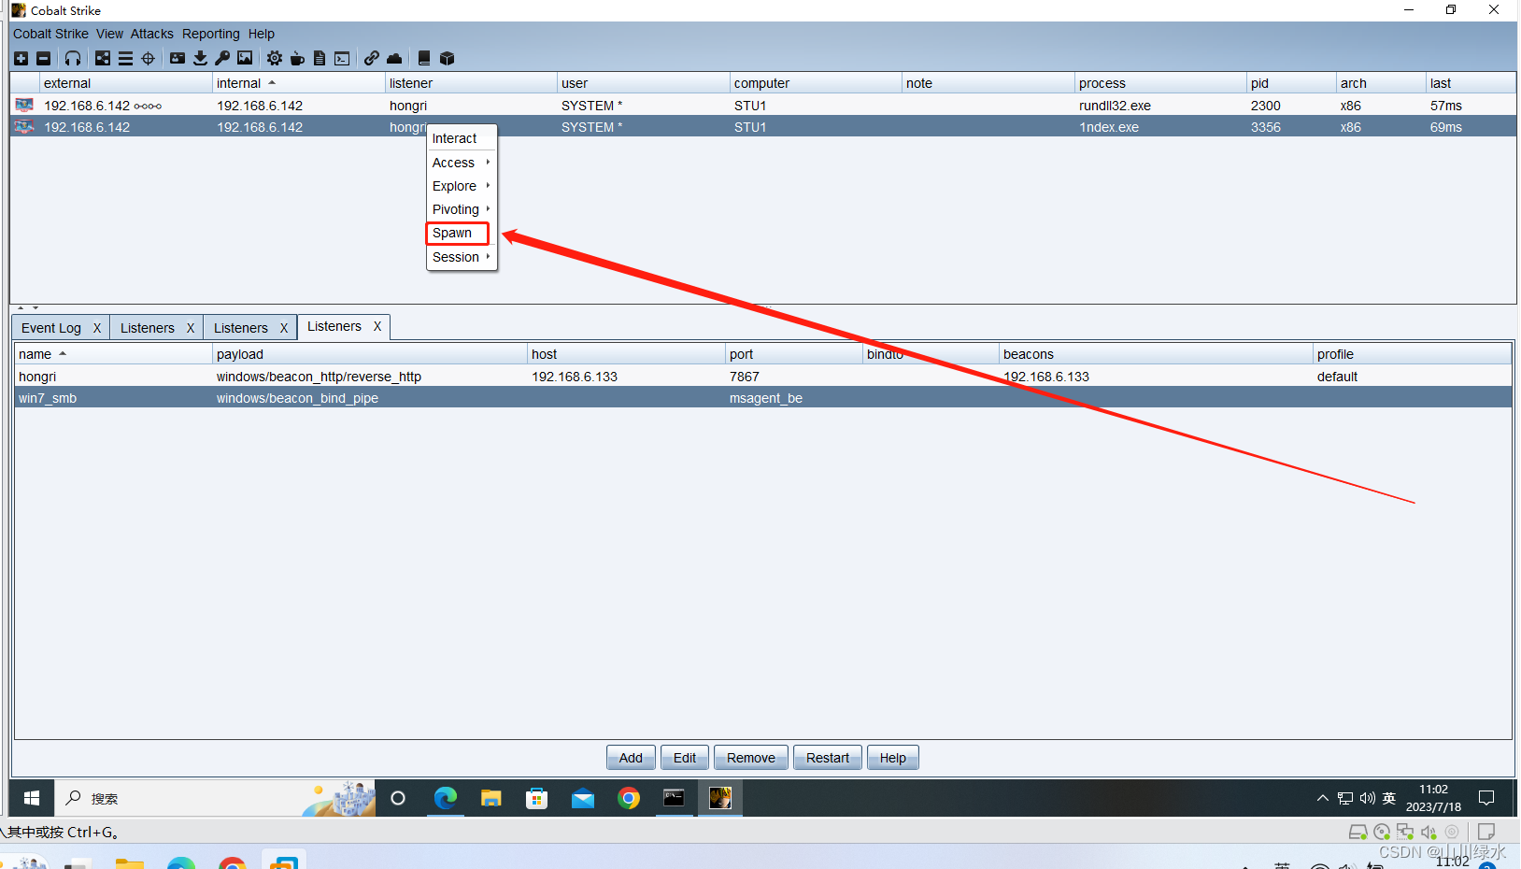Click Scripted Web Delivery terminal icon
Image resolution: width=1521 pixels, height=869 pixels.
tap(342, 58)
